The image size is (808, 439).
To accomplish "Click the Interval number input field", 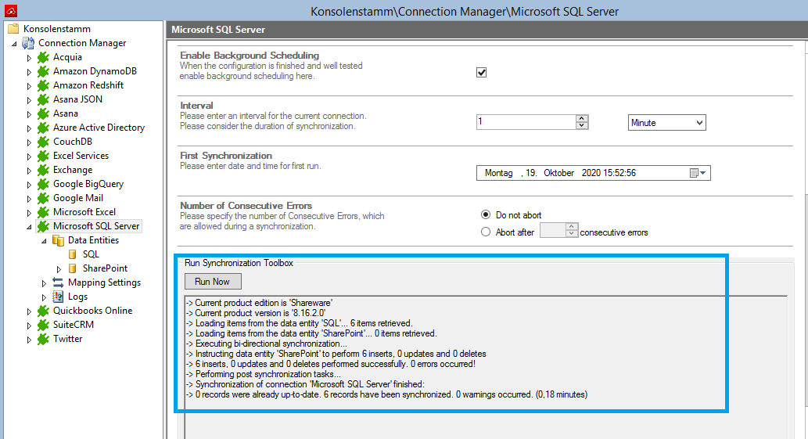I will tap(526, 122).
